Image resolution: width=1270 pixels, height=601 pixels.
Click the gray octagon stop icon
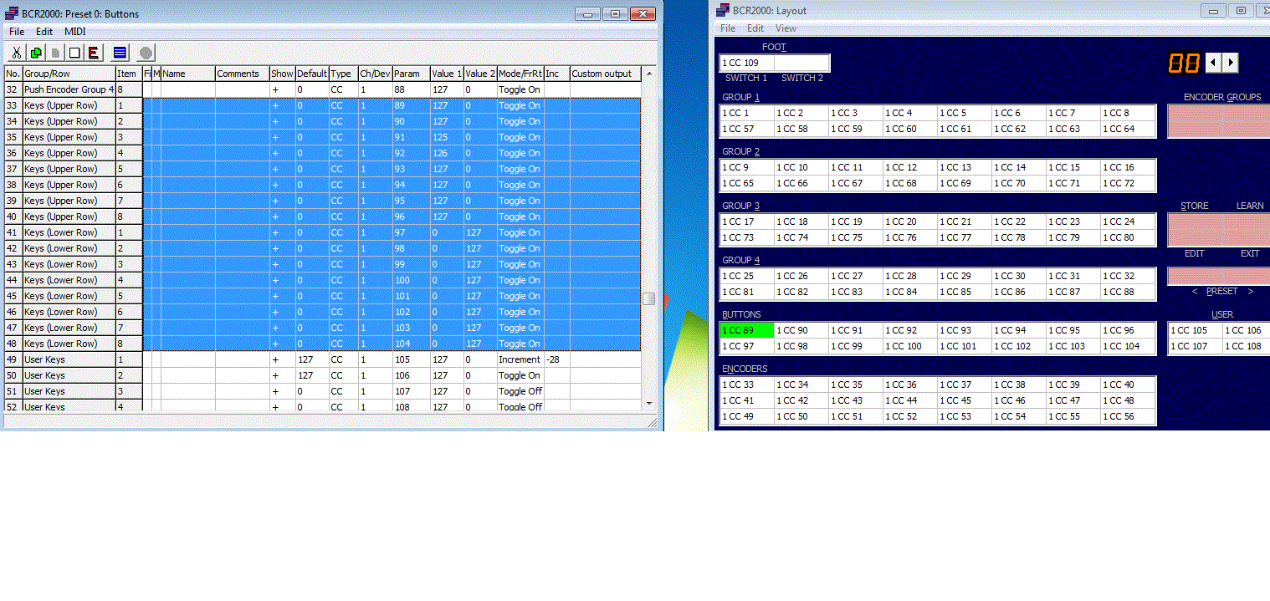pyautogui.click(x=146, y=53)
